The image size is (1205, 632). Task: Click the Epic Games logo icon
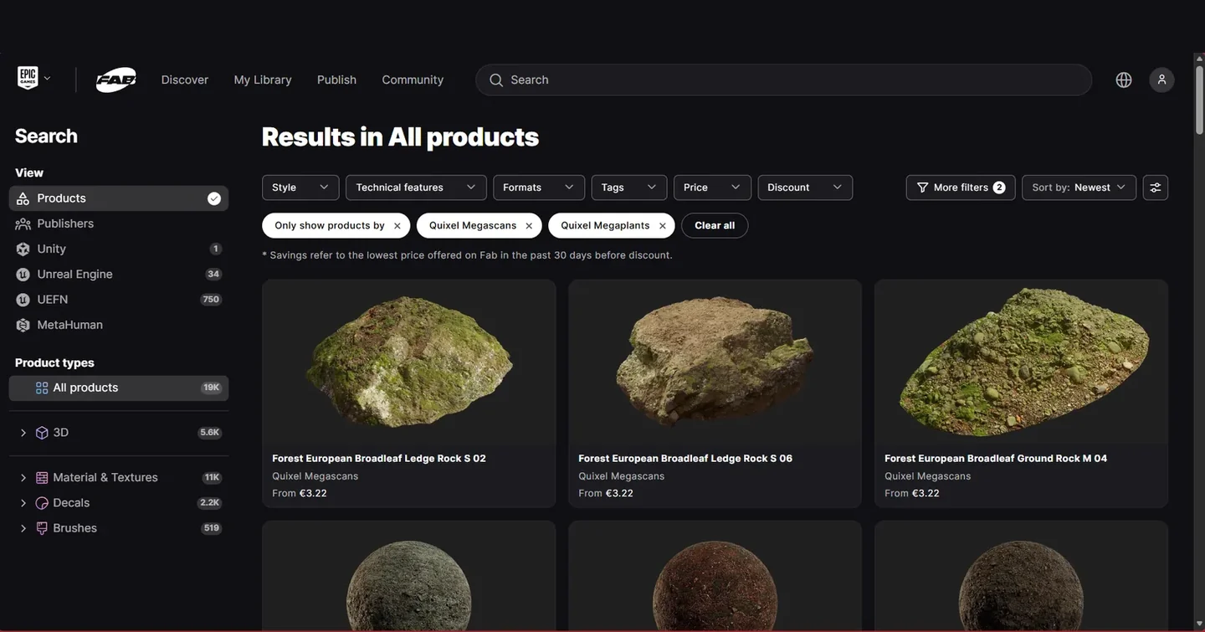tap(28, 79)
